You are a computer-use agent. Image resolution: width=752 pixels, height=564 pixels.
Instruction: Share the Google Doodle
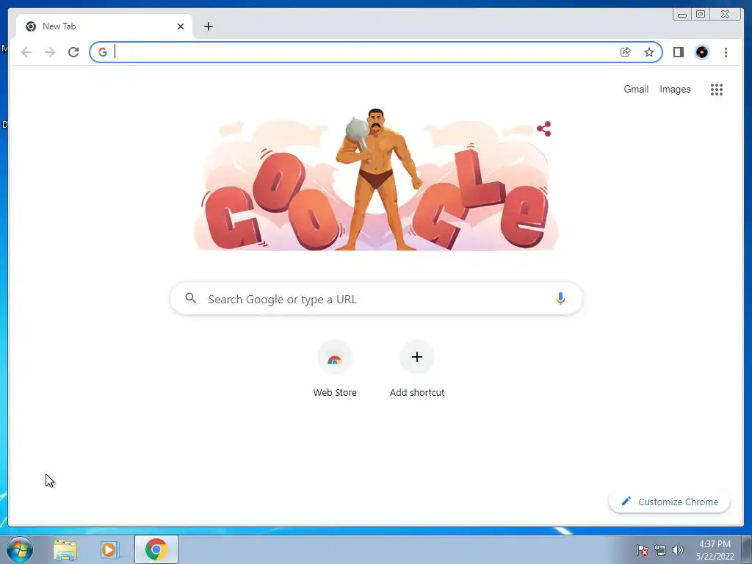[544, 129]
